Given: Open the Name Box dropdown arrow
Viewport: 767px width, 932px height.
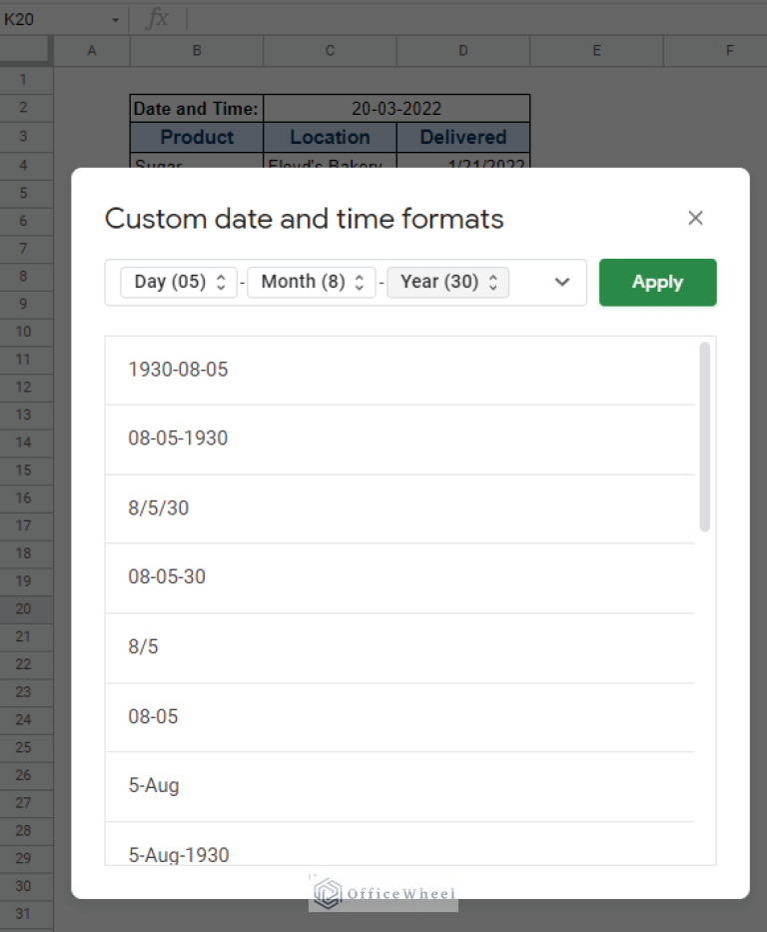Looking at the screenshot, I should [x=115, y=18].
